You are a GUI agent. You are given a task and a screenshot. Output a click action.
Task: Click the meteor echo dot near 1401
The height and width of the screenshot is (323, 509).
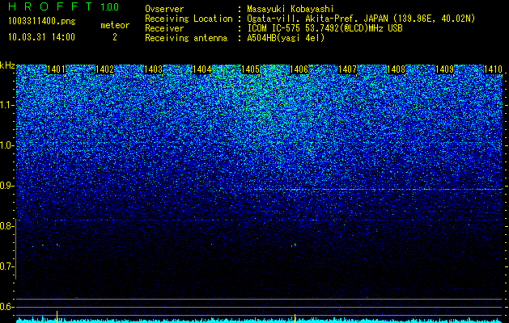pyautogui.click(x=57, y=245)
